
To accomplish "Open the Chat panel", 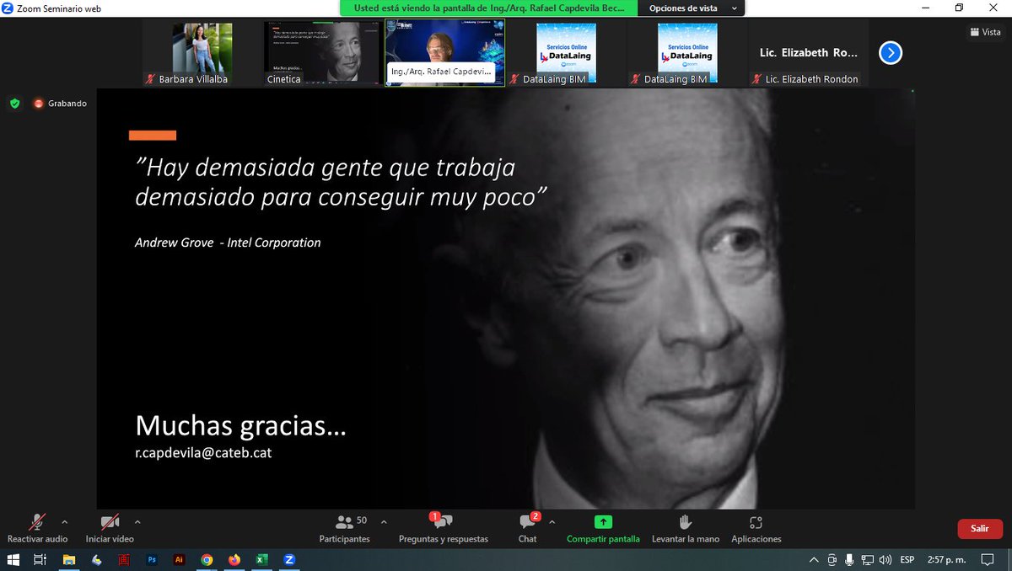I will point(528,529).
